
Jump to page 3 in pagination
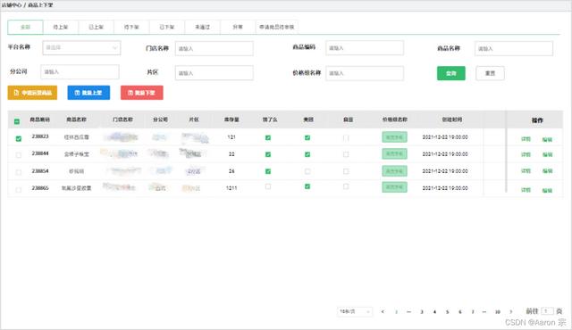point(422,312)
